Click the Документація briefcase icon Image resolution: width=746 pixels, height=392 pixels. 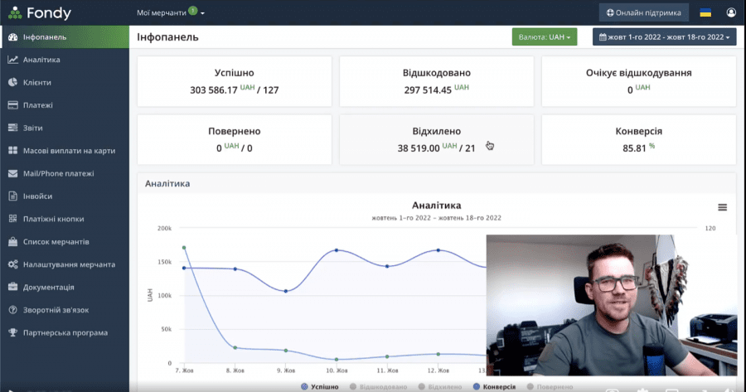[12, 288]
